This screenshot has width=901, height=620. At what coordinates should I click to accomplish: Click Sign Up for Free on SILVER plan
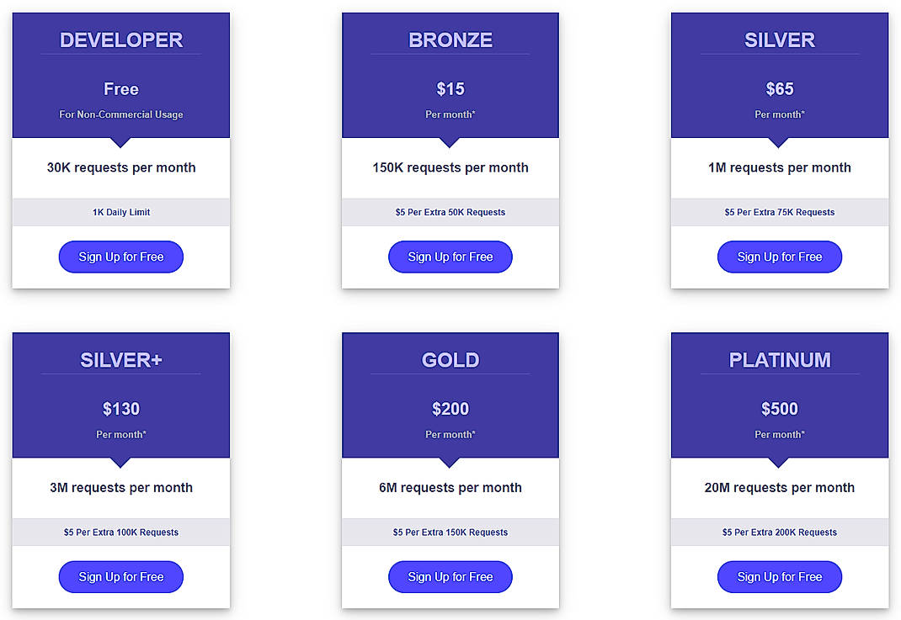tap(779, 257)
